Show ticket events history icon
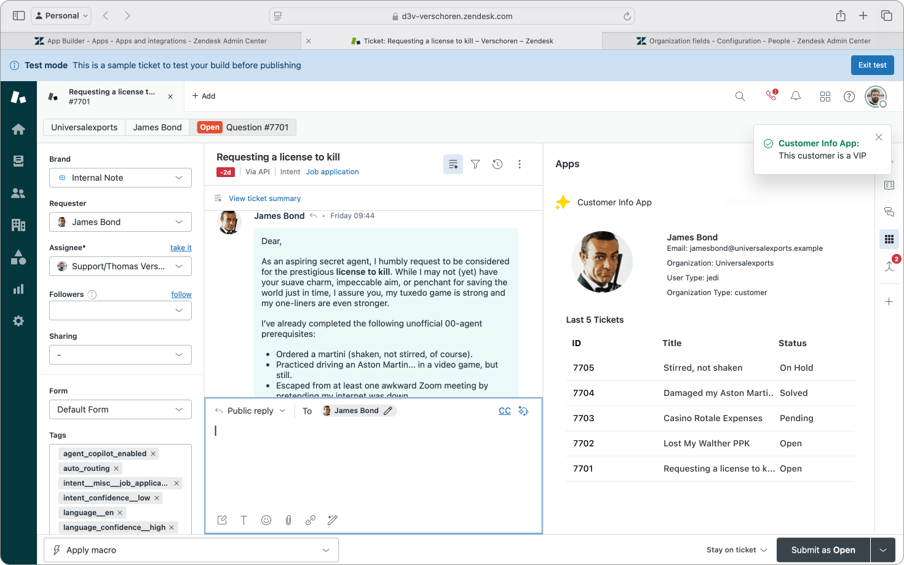 pos(498,164)
